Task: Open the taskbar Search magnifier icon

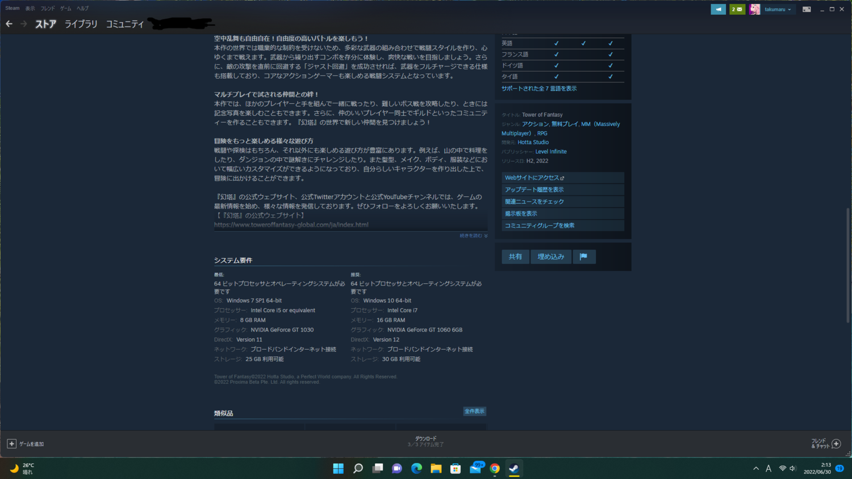Action: click(x=358, y=468)
